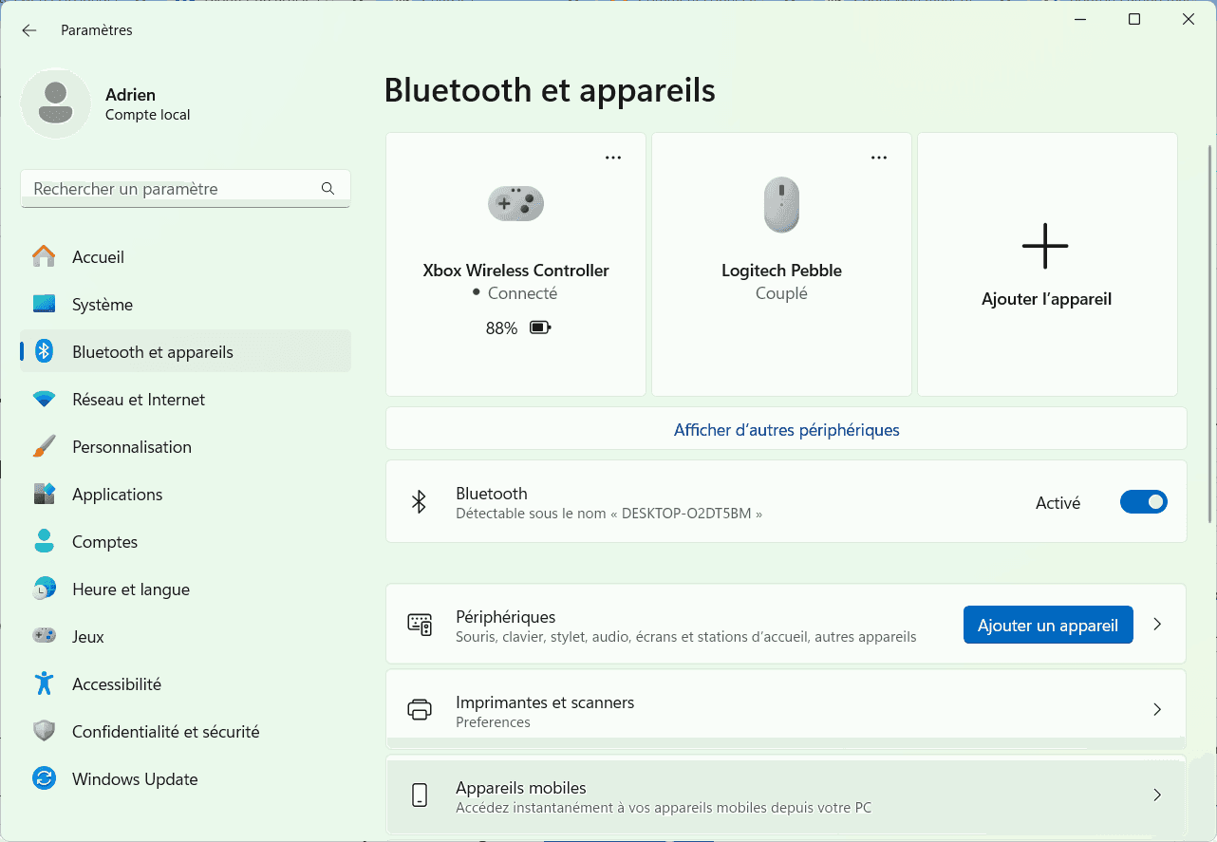Click the Accessibilité figure icon
This screenshot has width=1217, height=842.
point(44,684)
